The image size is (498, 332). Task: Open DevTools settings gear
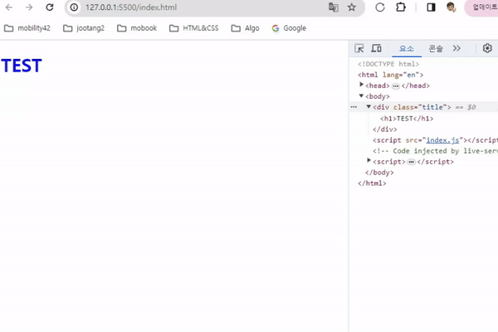click(487, 48)
